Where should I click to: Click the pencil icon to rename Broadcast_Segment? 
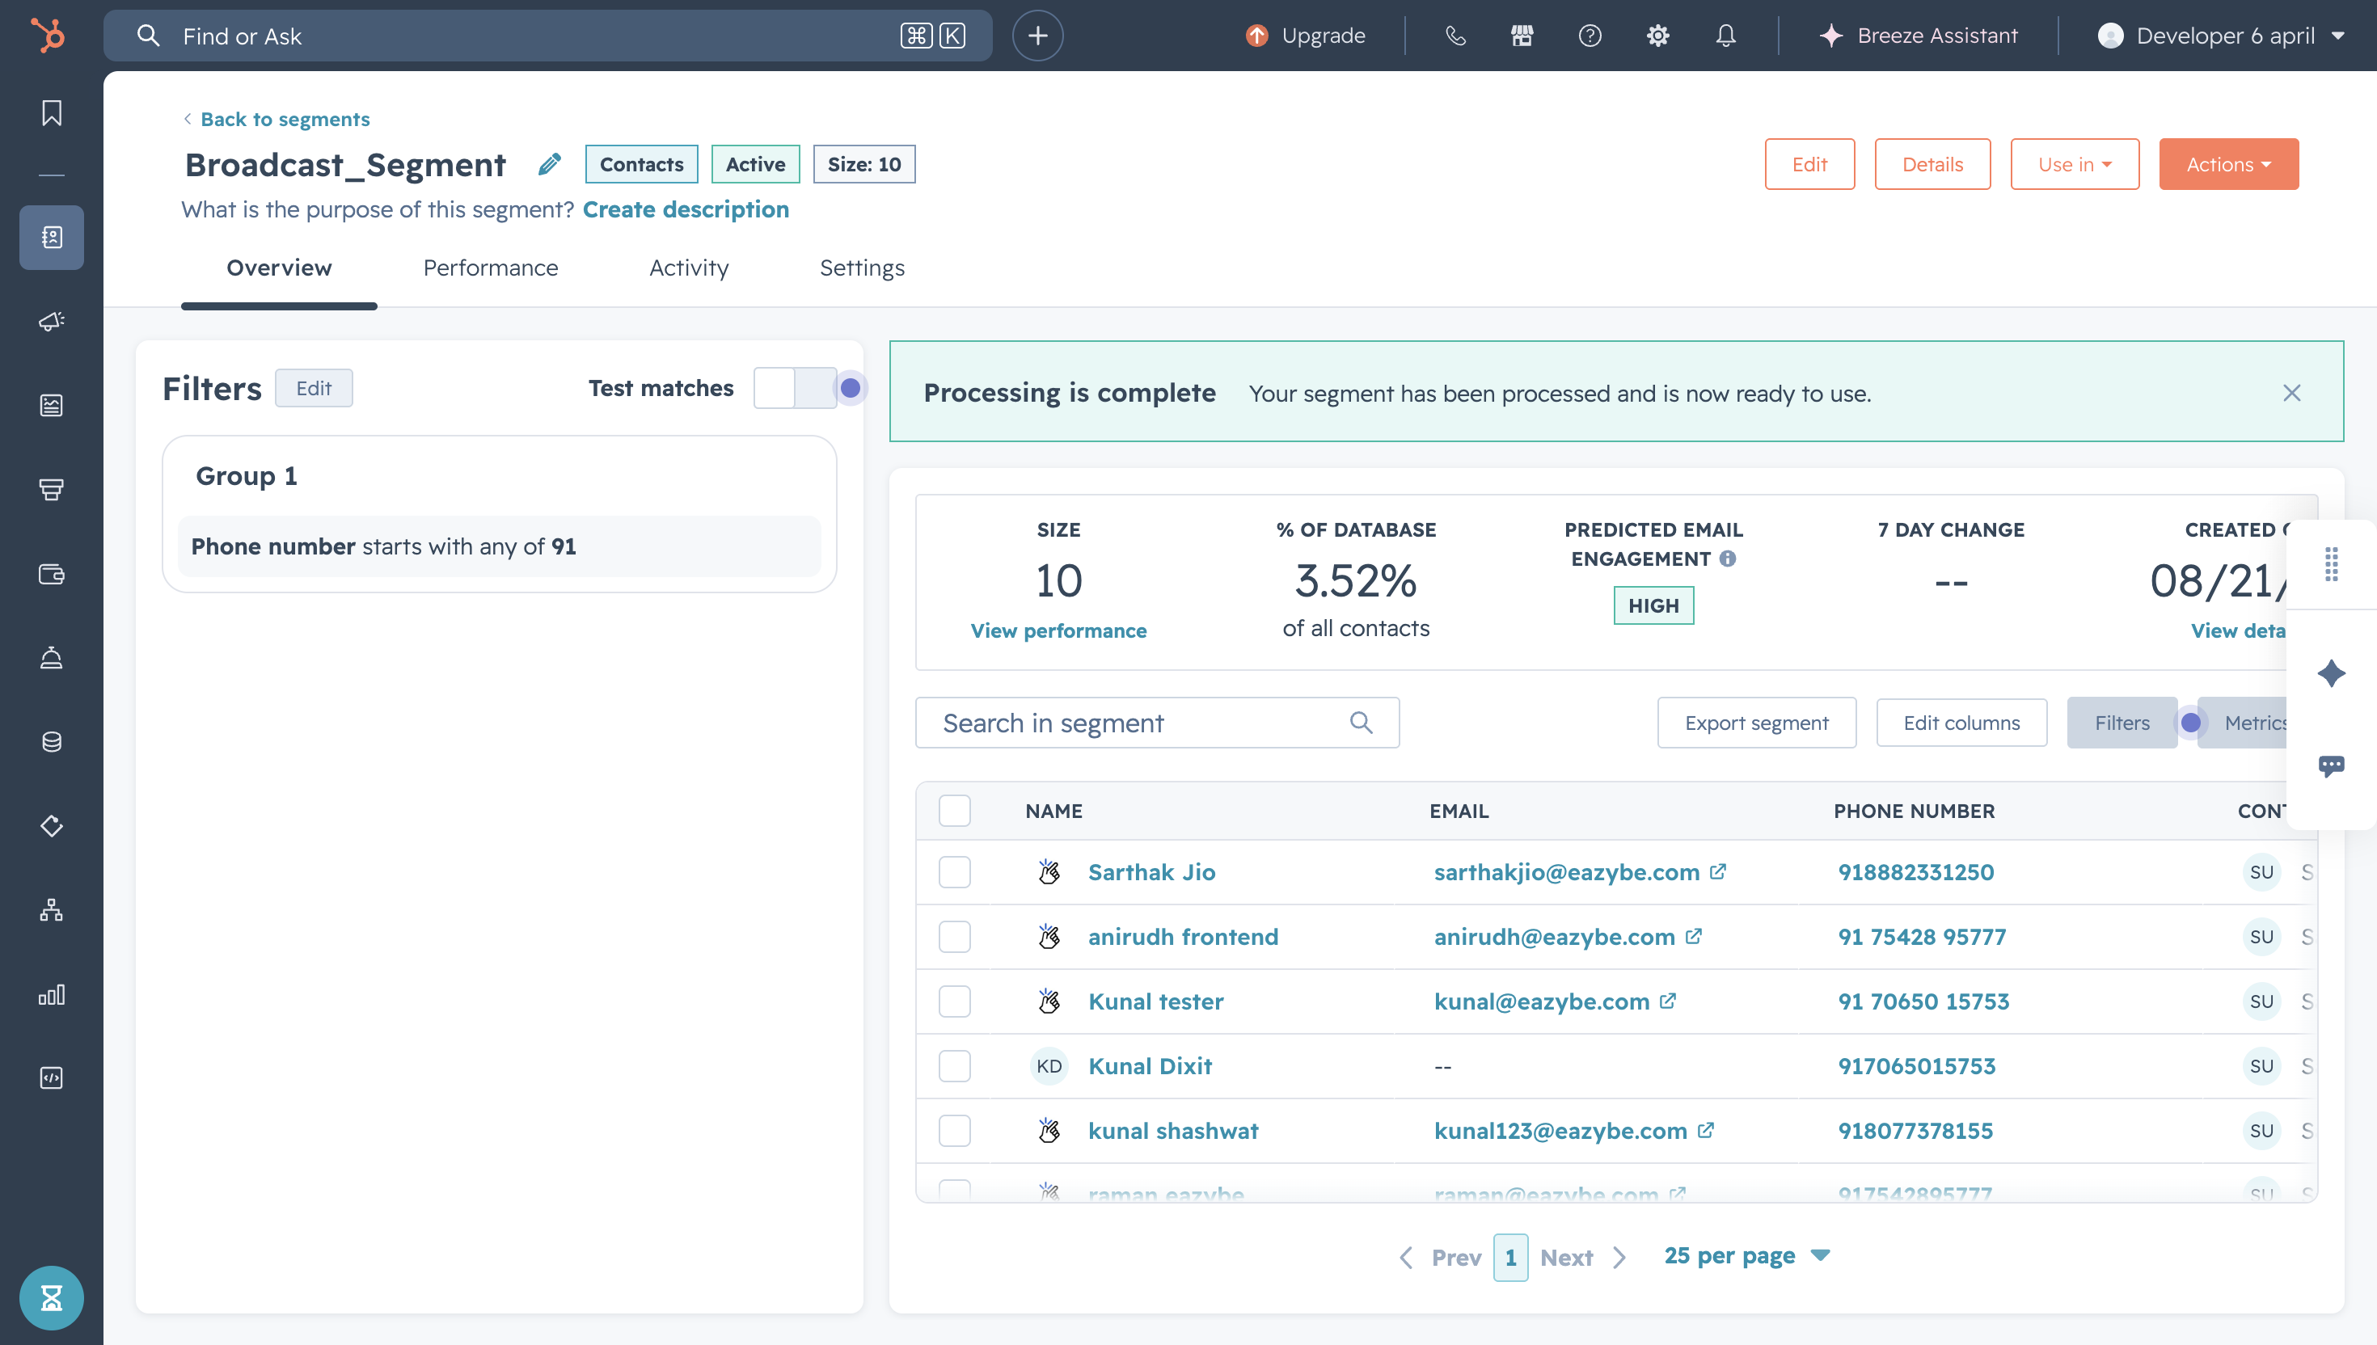click(x=549, y=164)
